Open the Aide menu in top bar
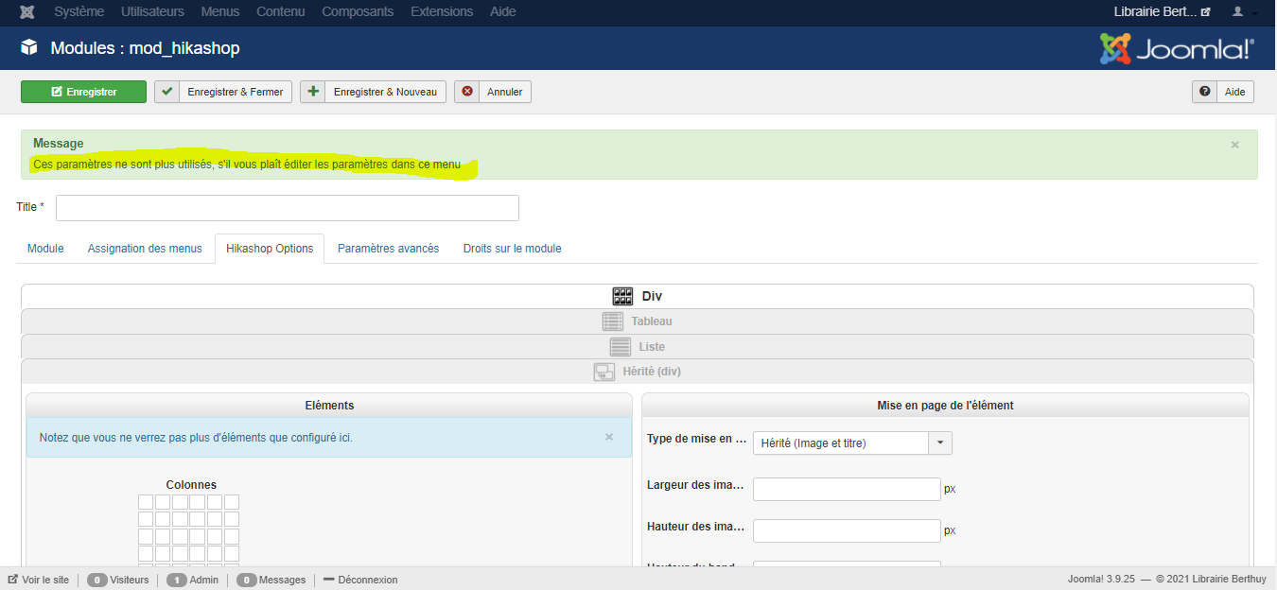1277x590 pixels. (x=503, y=12)
